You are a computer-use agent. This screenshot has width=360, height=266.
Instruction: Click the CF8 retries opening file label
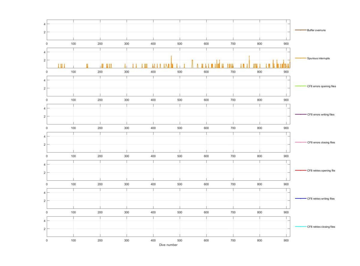(321, 171)
